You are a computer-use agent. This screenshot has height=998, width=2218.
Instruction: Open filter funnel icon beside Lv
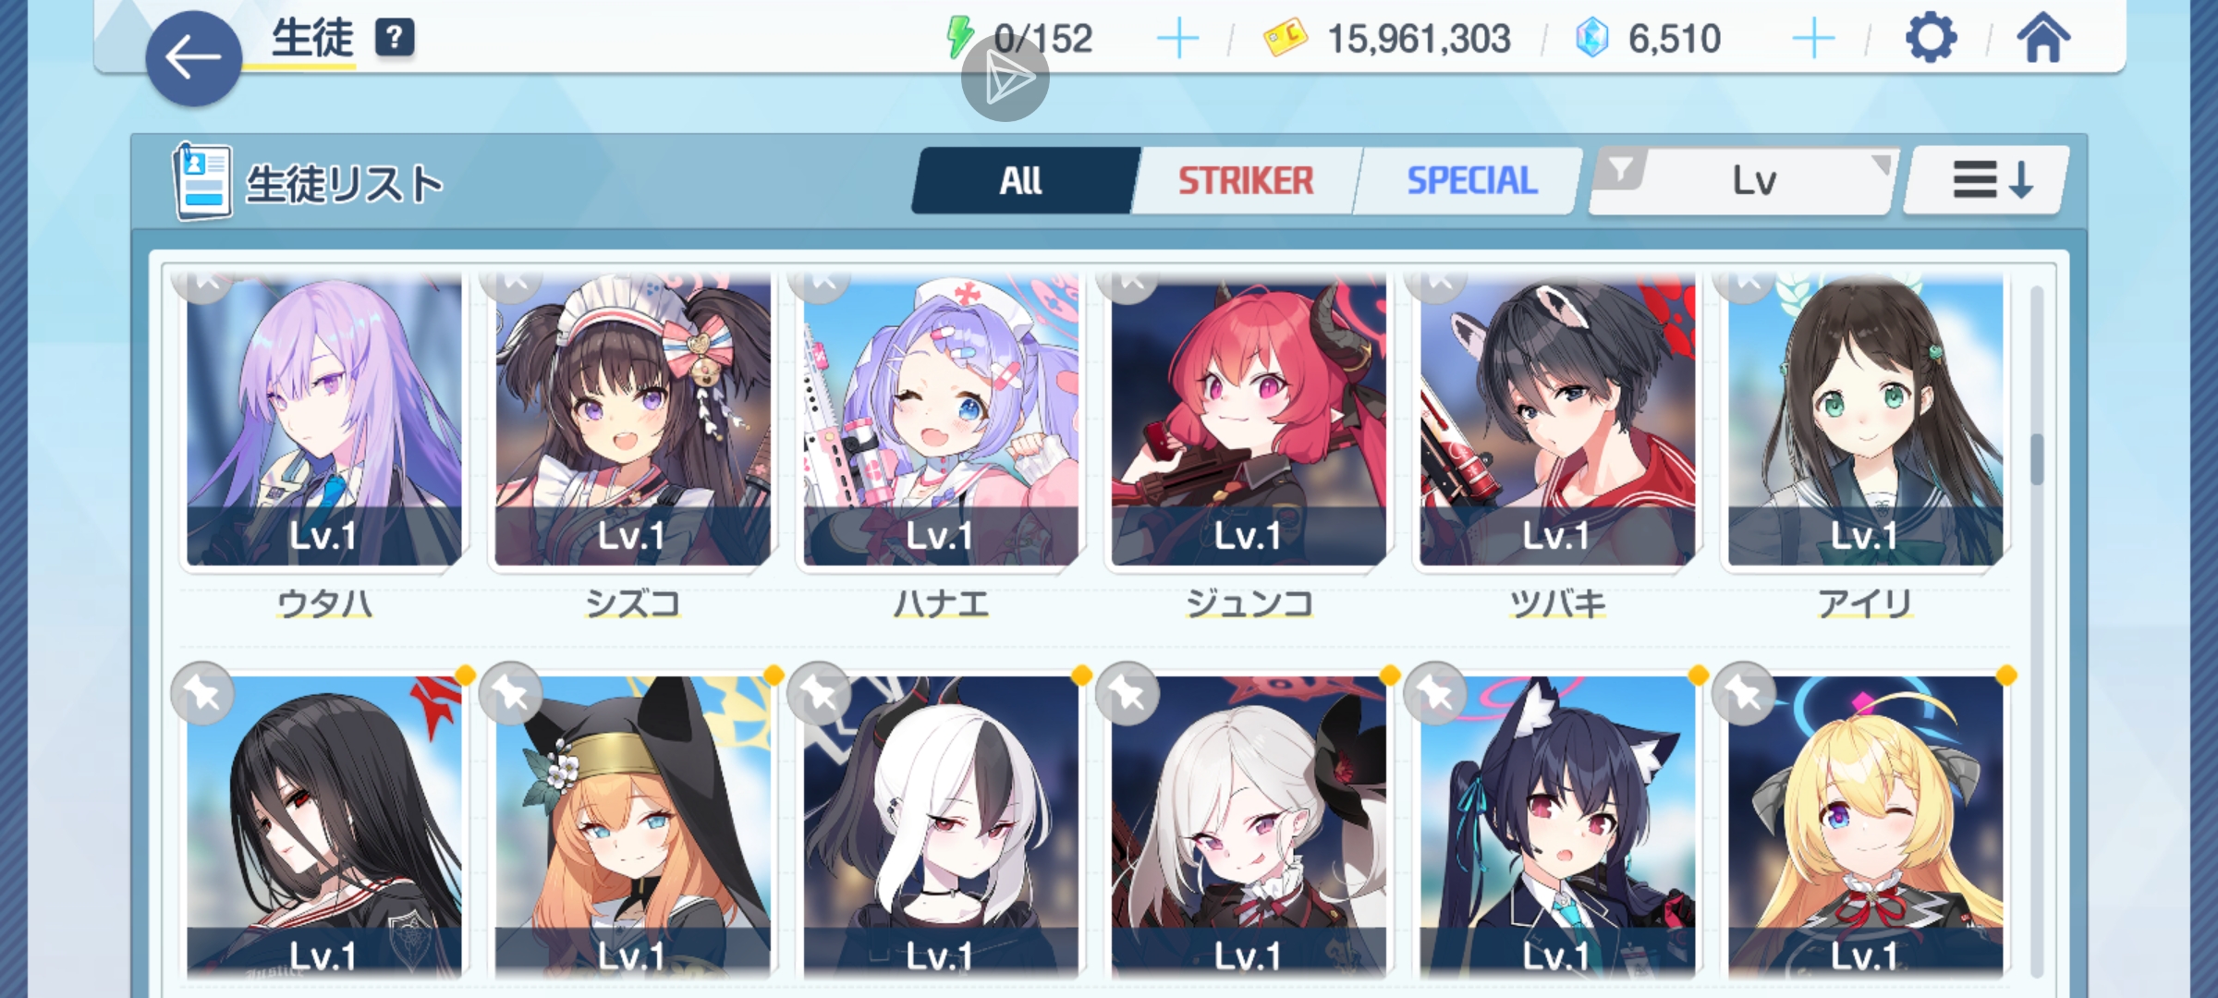(1620, 170)
